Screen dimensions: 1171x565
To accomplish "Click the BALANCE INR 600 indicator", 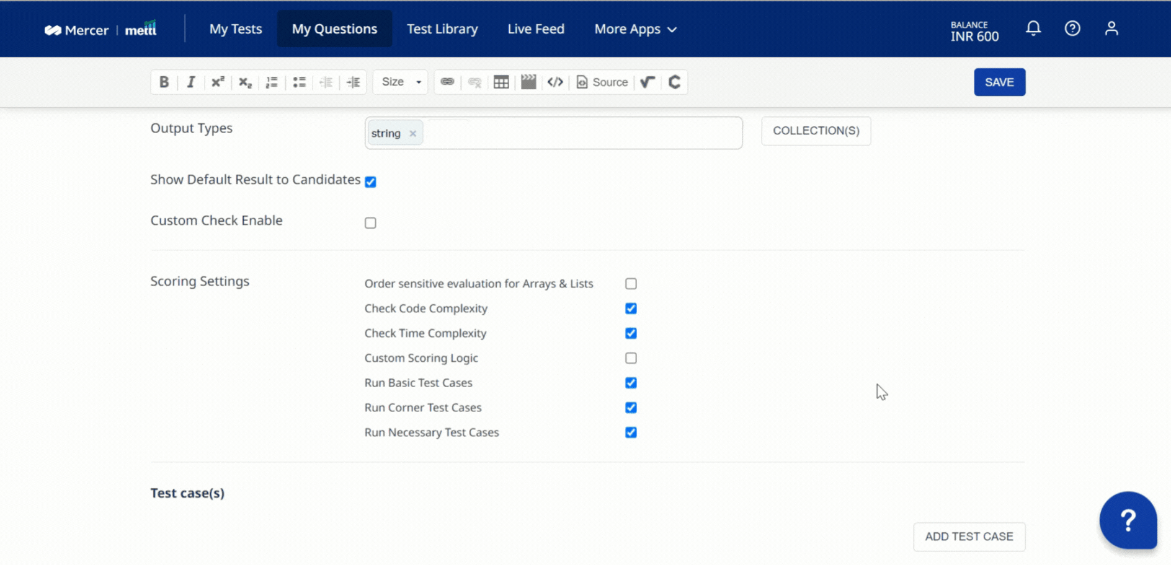I will 974,31.
